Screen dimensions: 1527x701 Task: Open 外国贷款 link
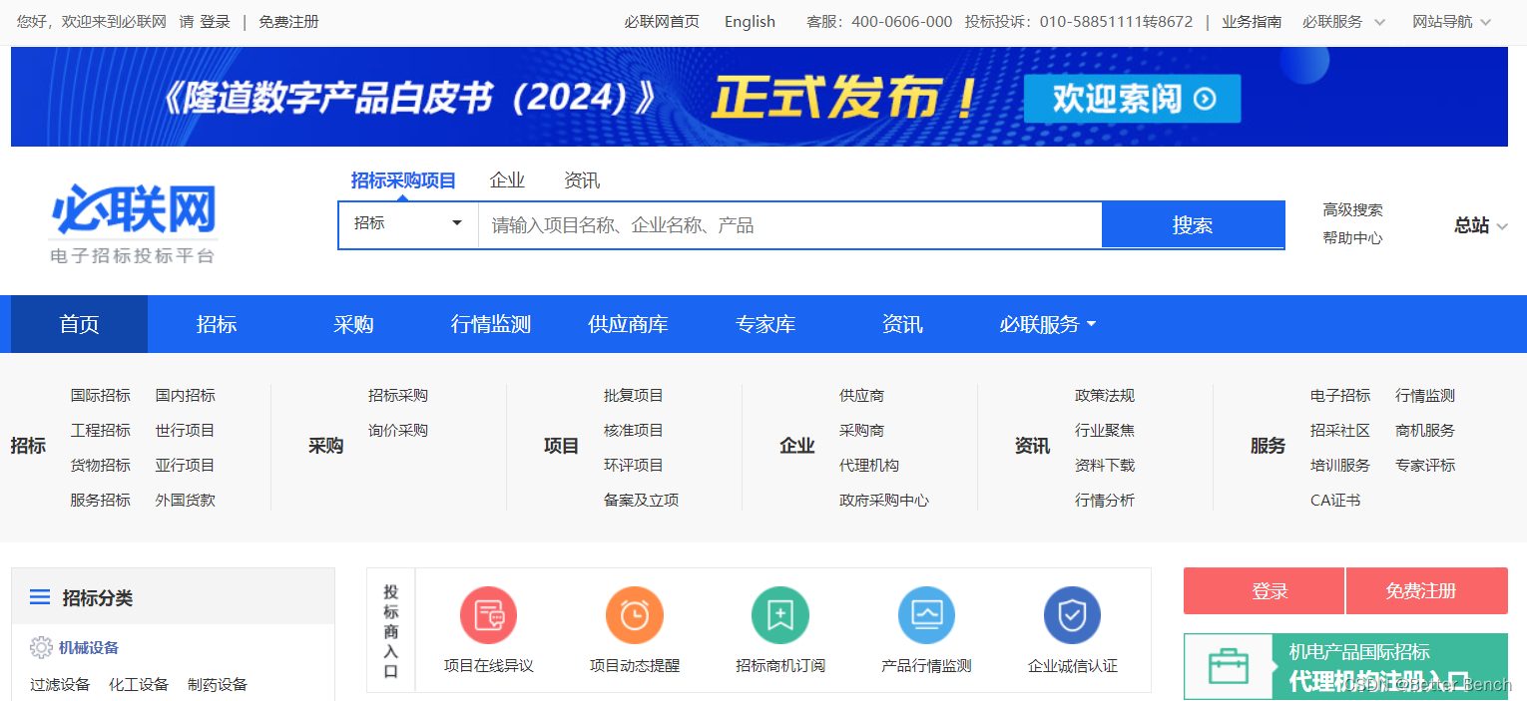click(186, 501)
